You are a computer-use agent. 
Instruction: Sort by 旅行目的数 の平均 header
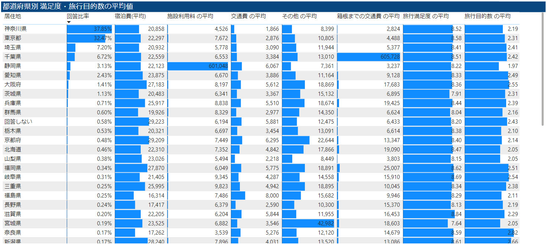487,16
